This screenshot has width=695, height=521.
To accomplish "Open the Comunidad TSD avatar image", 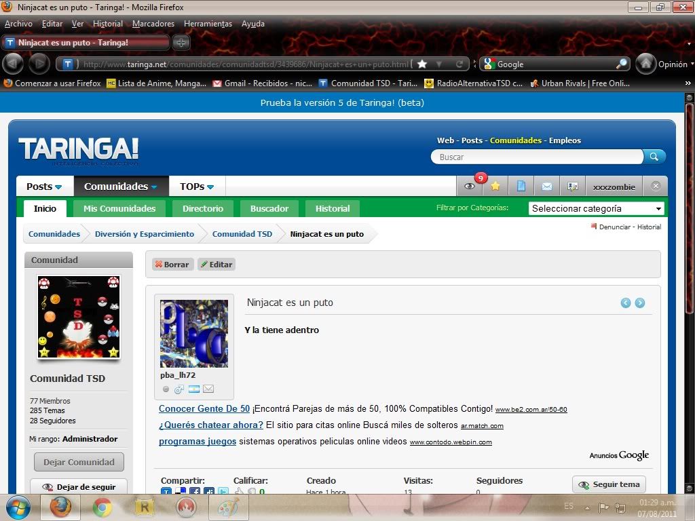I will click(79, 317).
